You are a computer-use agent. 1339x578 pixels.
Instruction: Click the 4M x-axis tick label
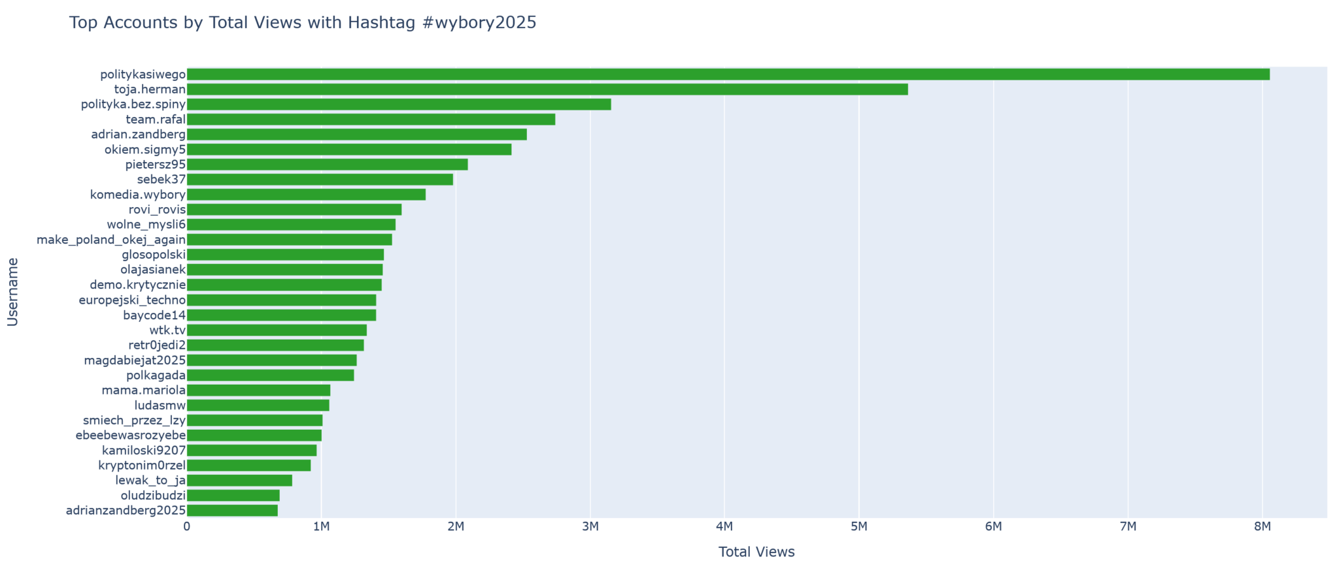coord(724,527)
